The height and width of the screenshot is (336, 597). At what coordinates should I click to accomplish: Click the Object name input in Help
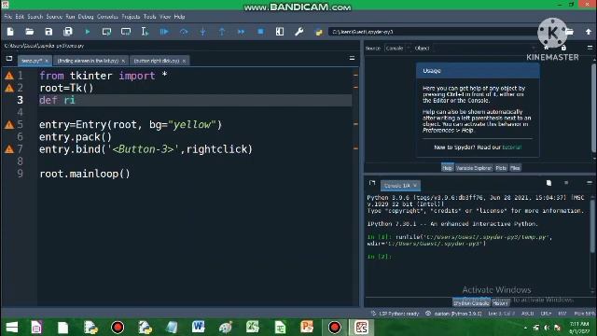click(485, 48)
